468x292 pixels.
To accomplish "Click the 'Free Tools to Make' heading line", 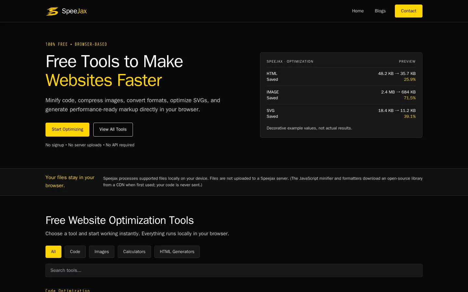I will (114, 62).
